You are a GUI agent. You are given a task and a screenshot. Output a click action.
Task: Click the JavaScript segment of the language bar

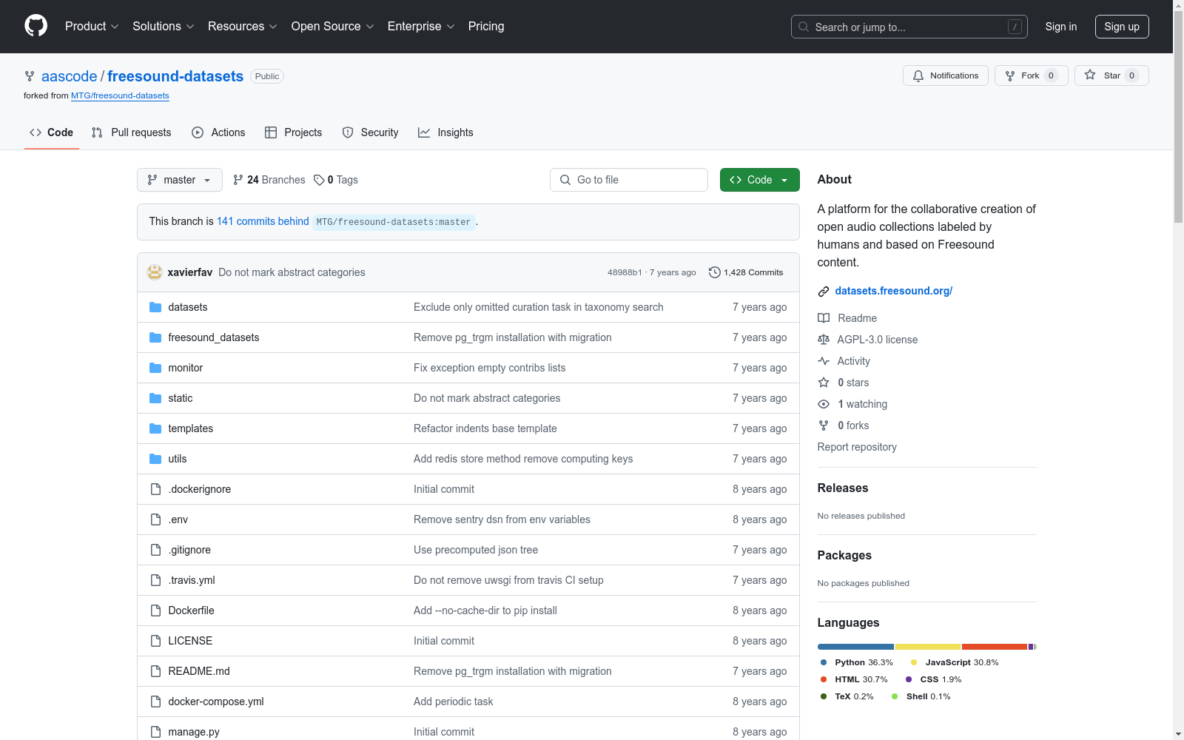click(x=928, y=647)
